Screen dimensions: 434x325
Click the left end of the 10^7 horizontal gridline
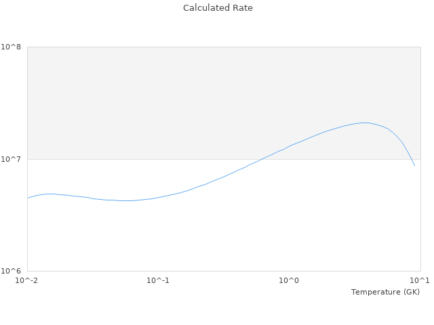click(x=28, y=159)
